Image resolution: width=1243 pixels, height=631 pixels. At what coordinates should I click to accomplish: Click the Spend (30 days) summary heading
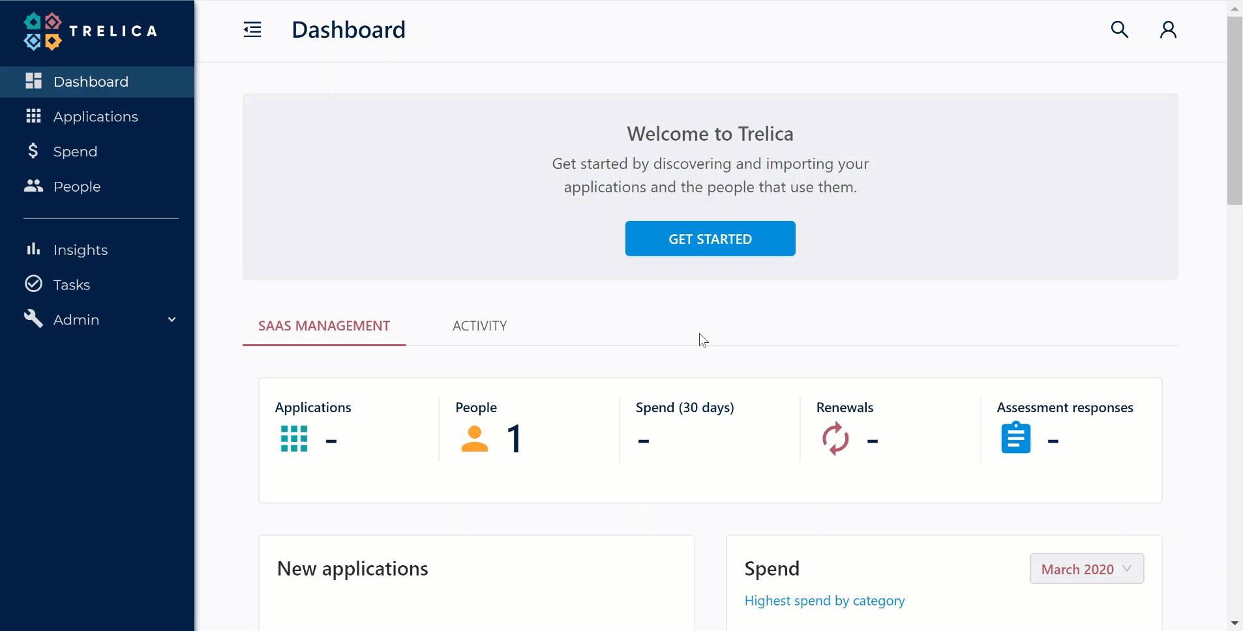click(x=685, y=407)
